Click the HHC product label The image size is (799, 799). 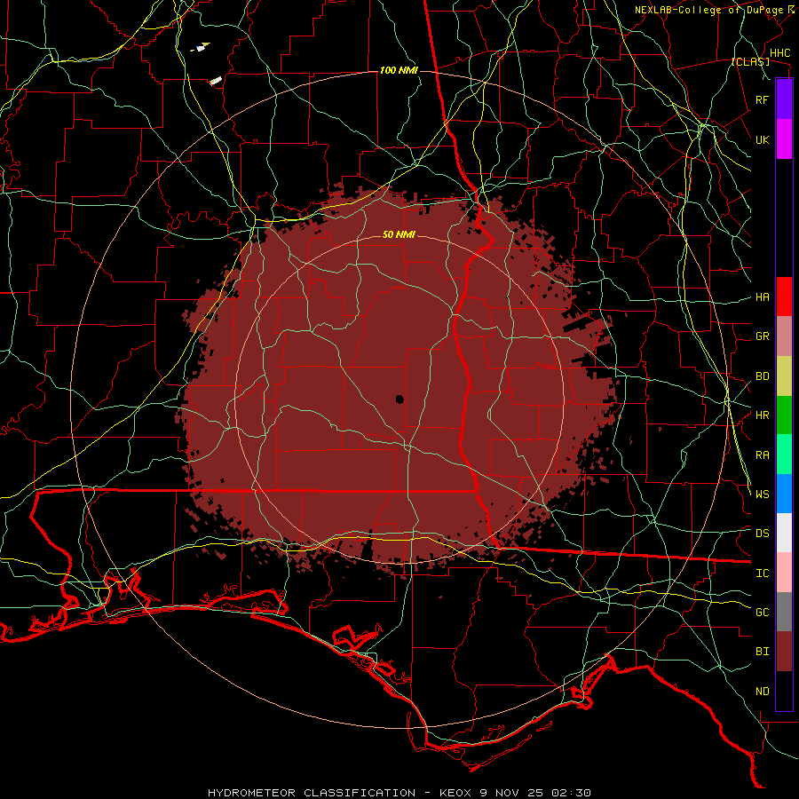[779, 53]
